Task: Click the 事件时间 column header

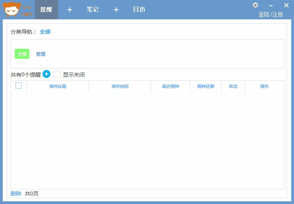Action: pyautogui.click(x=120, y=86)
